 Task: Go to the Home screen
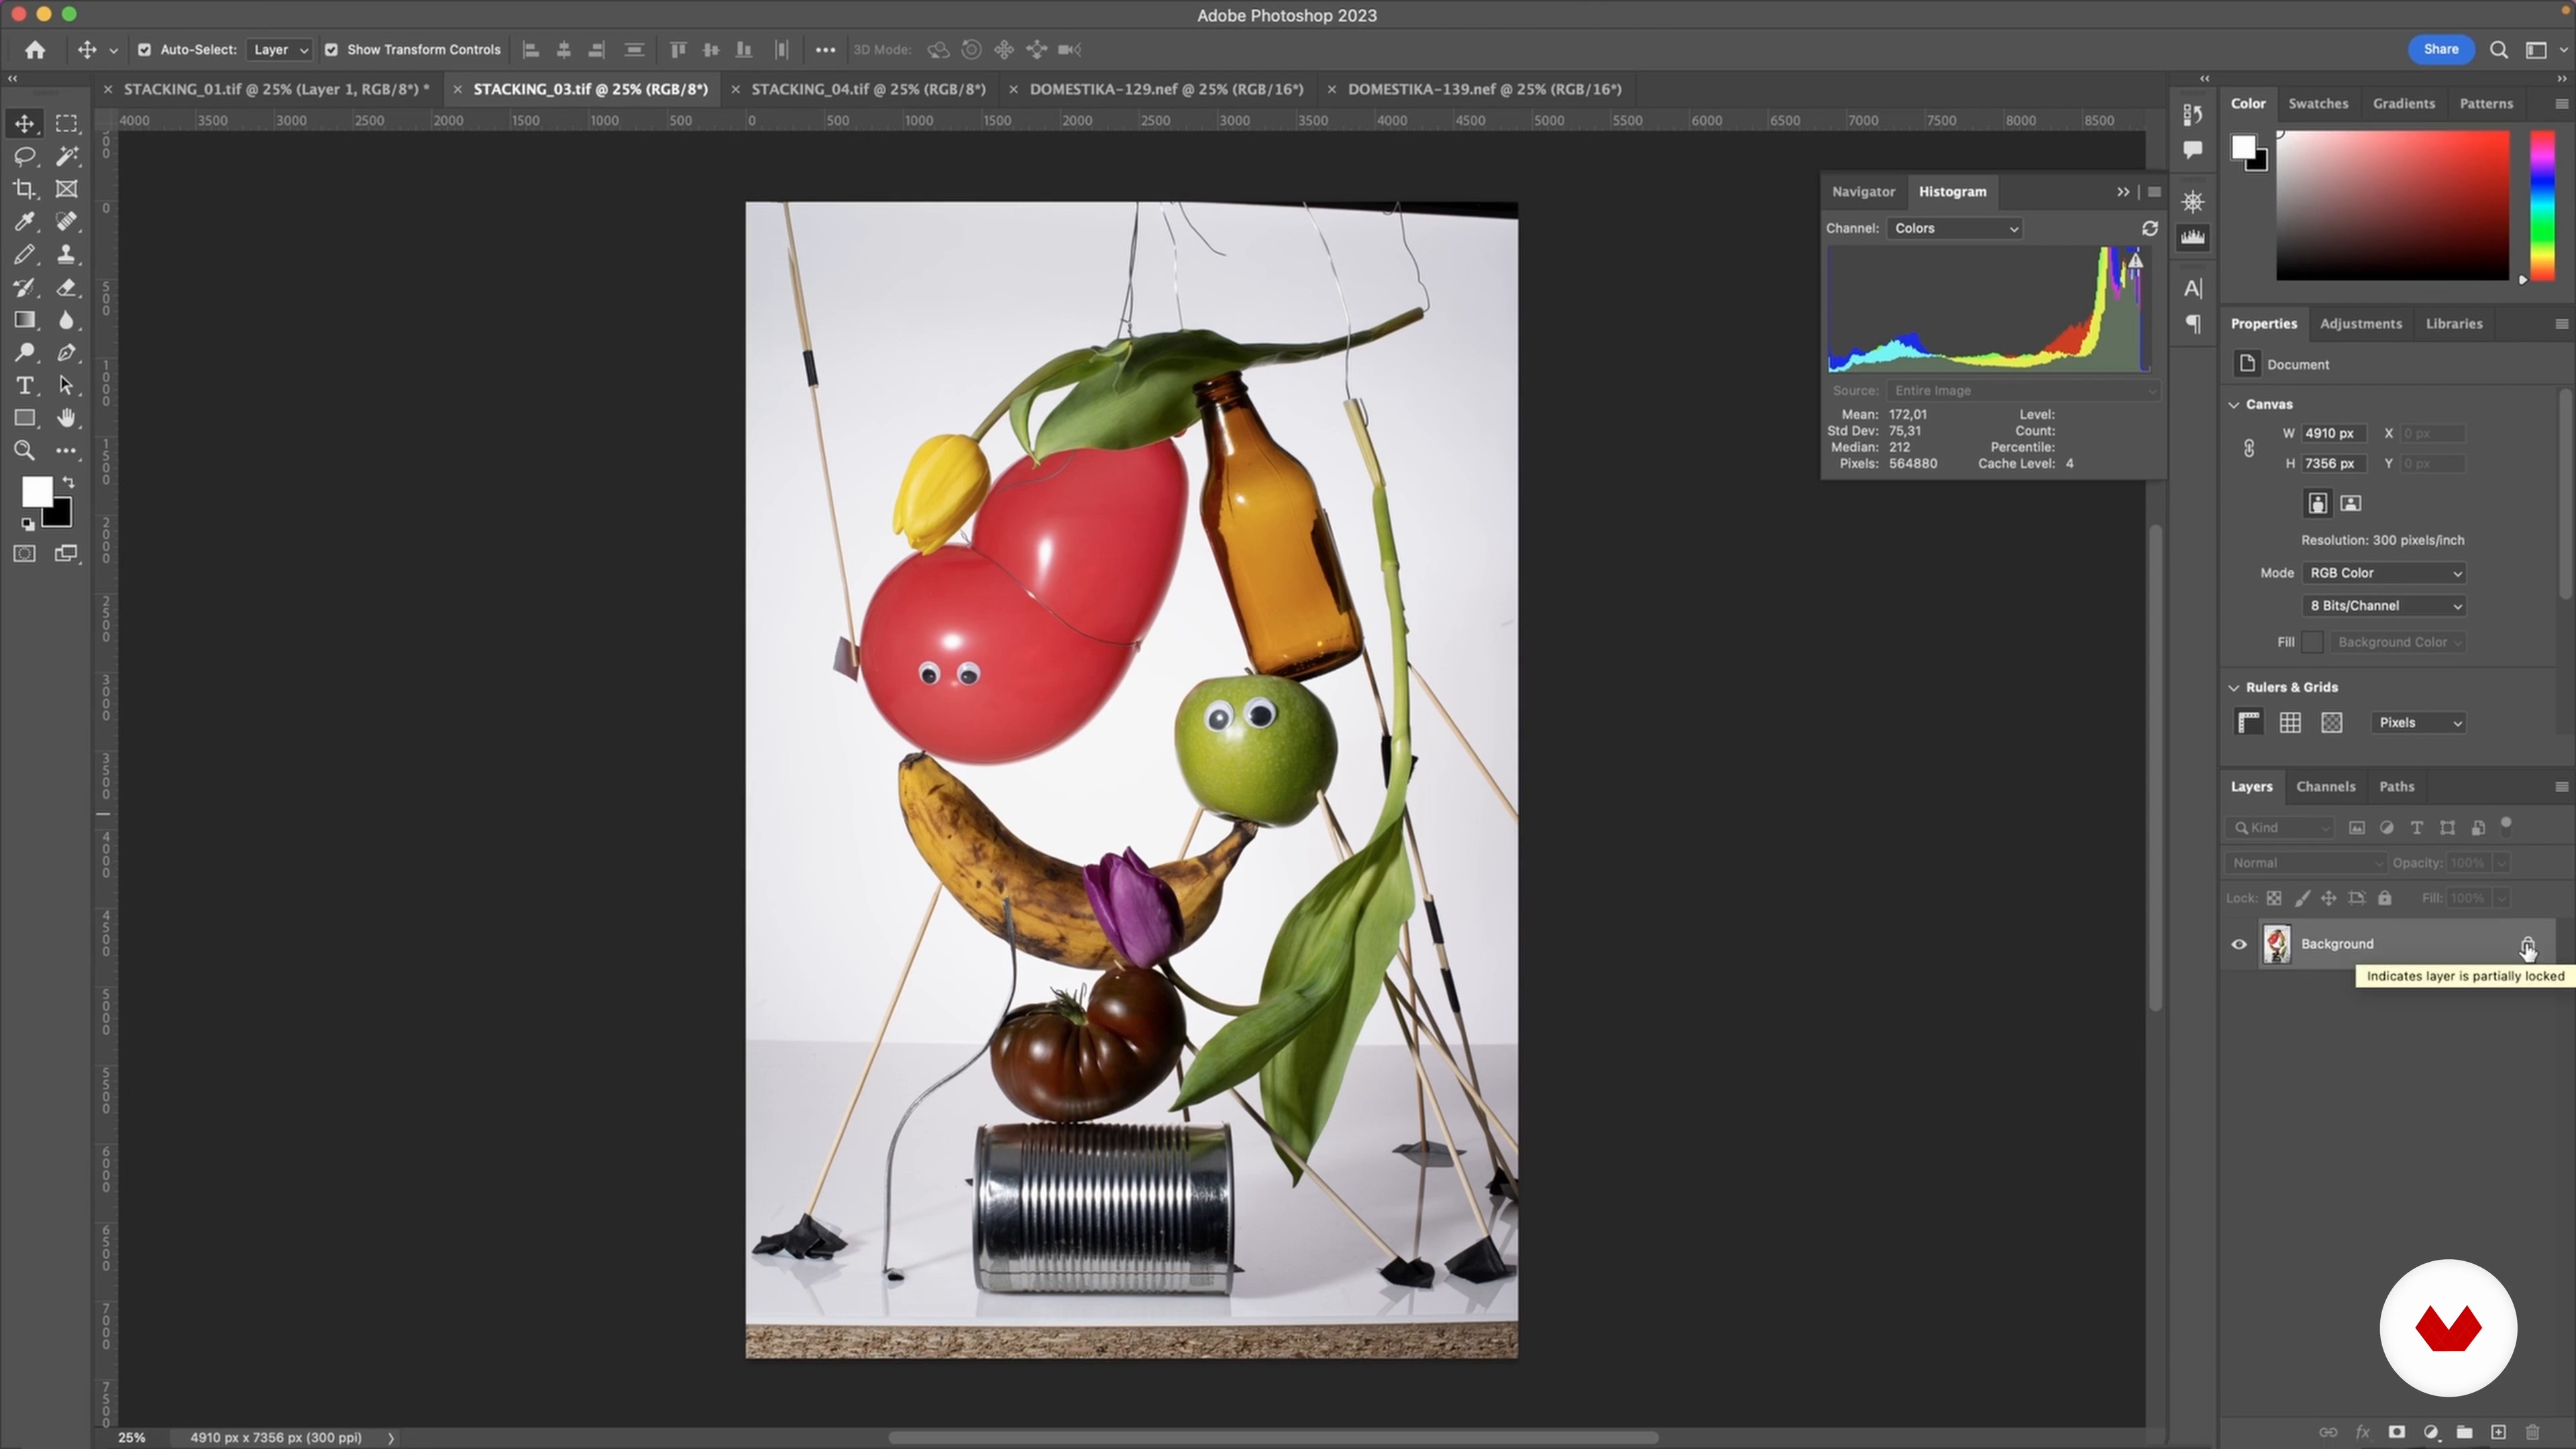click(35, 50)
